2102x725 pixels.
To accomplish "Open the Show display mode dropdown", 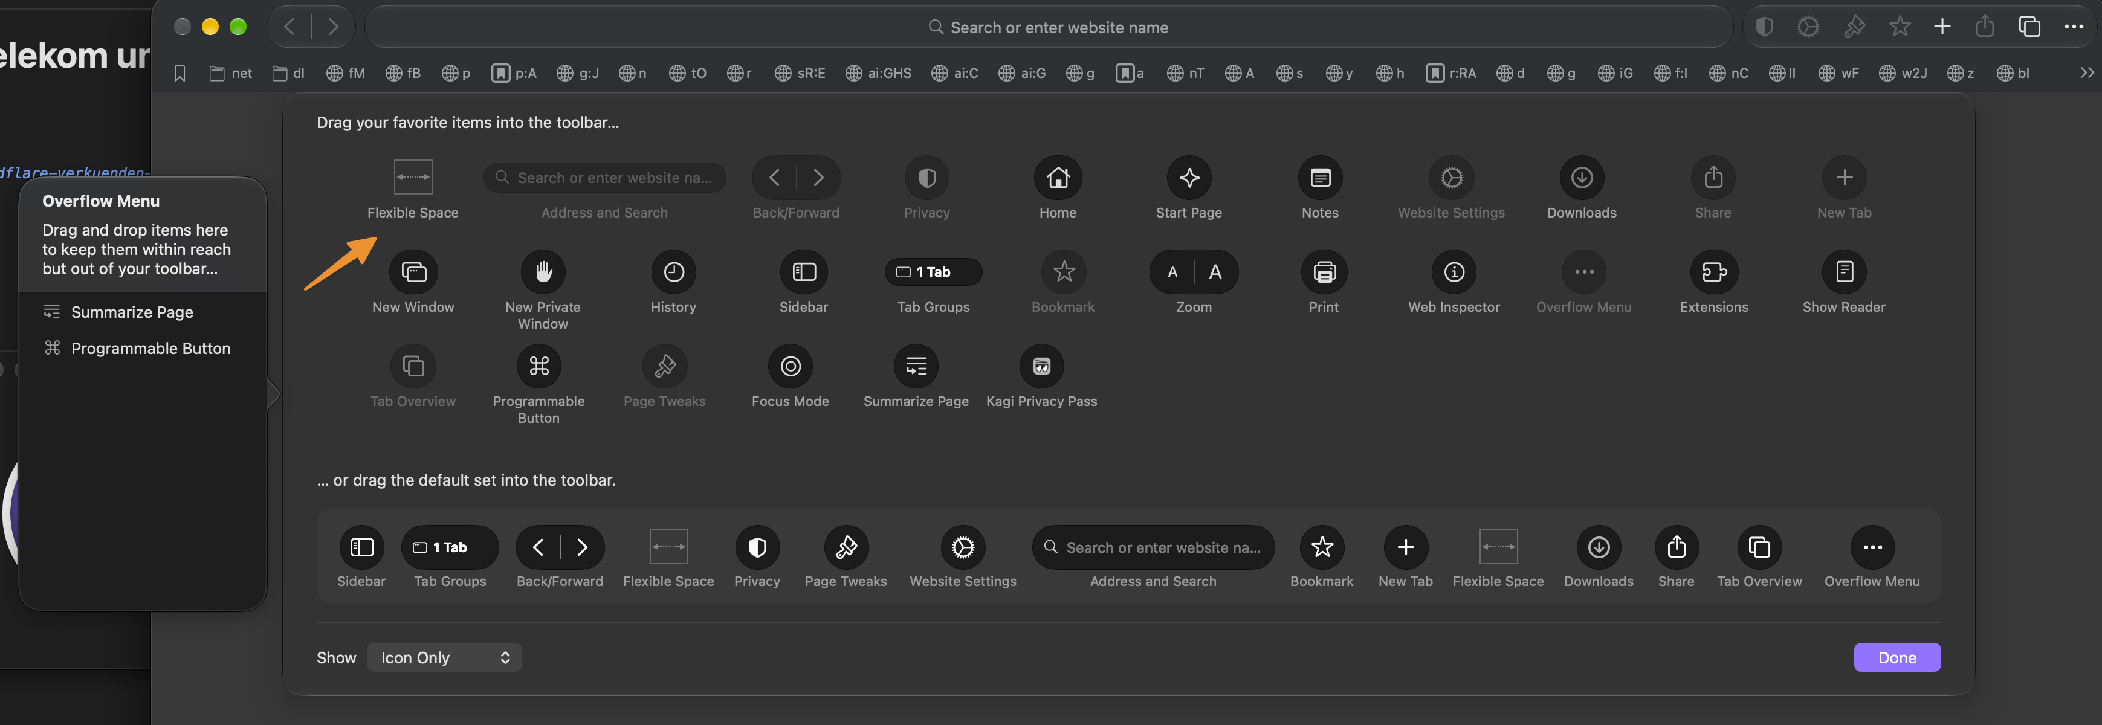I will coord(444,657).
